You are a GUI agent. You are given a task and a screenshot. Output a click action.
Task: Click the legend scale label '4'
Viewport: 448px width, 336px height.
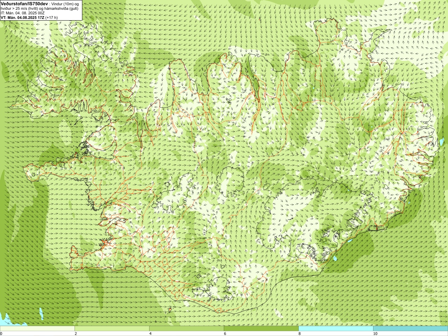tap(150, 334)
